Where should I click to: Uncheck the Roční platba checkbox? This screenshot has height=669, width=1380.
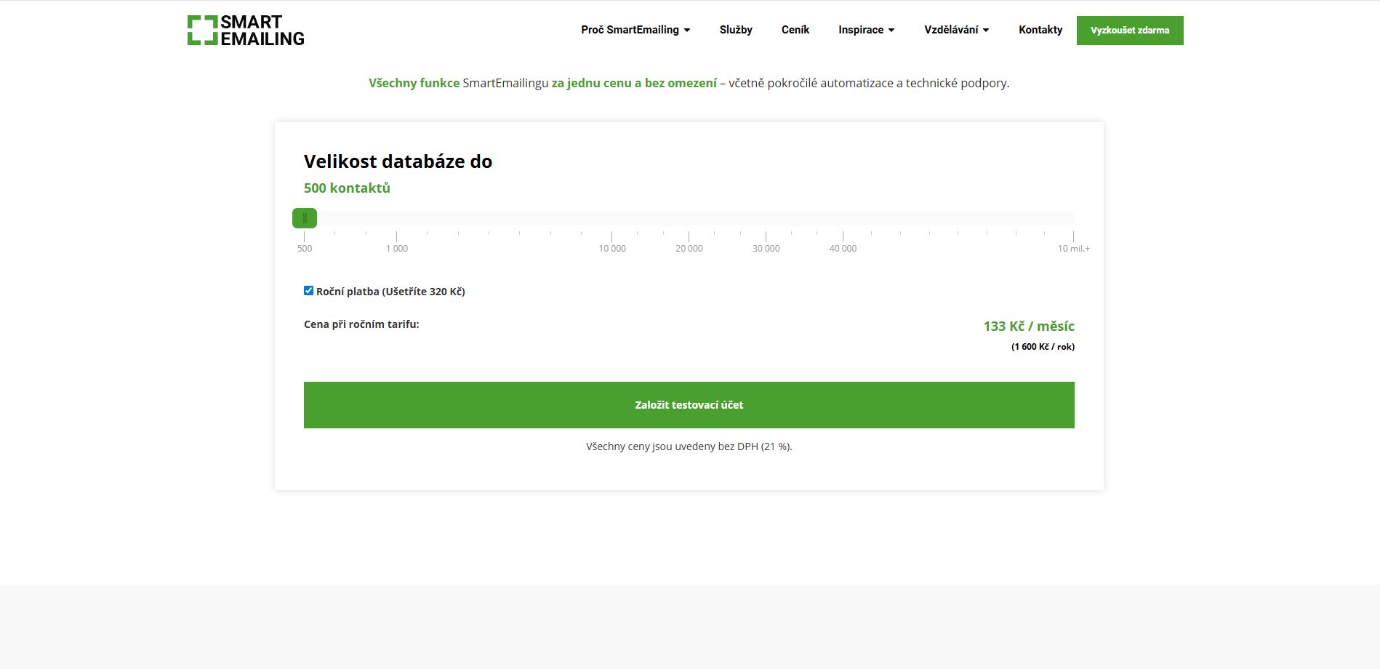[308, 291]
